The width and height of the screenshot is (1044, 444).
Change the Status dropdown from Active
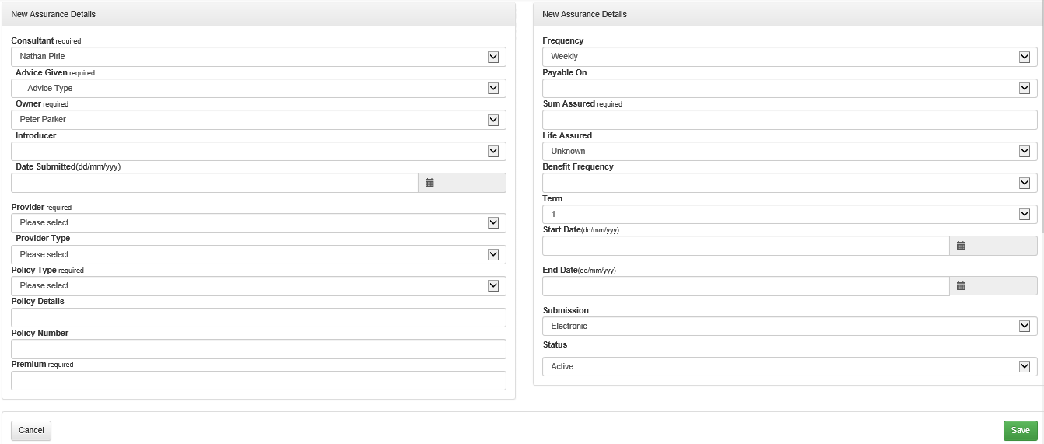790,367
